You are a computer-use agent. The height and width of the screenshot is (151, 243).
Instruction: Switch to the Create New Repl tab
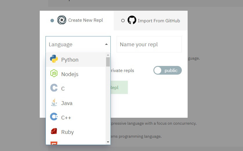pyautogui.click(x=77, y=21)
